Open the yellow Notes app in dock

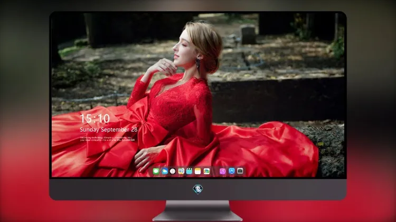(198, 171)
